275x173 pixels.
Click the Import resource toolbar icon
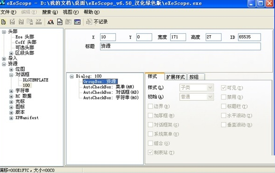tap(21, 22)
